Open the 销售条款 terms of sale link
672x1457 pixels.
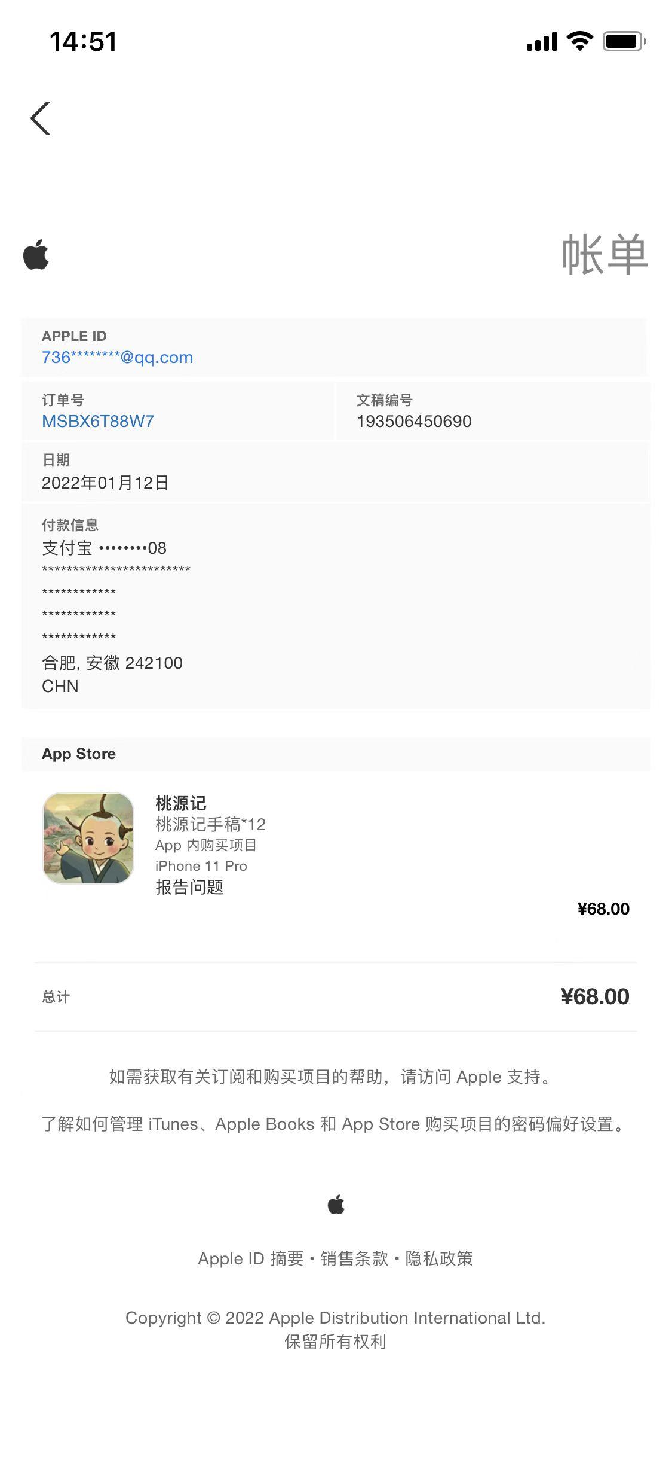click(354, 1259)
